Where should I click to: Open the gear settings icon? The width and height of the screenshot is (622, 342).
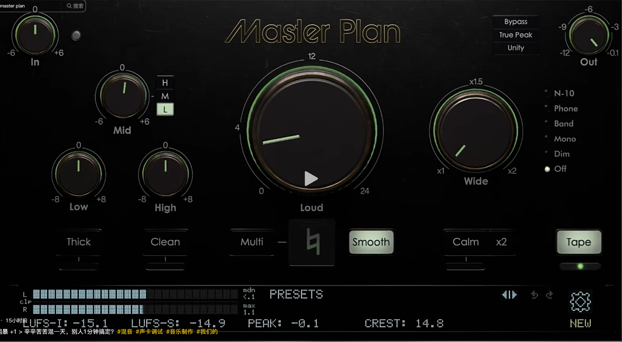pos(580,302)
